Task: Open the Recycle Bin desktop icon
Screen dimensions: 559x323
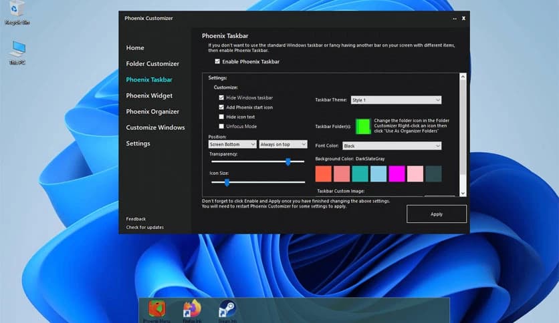Action: 17,13
